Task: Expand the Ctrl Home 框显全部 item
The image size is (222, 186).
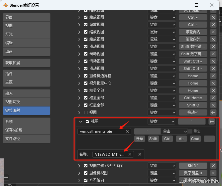Action: click(x=79, y=98)
